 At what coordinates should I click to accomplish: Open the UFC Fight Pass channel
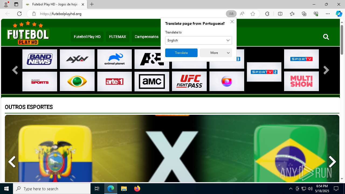(189, 81)
